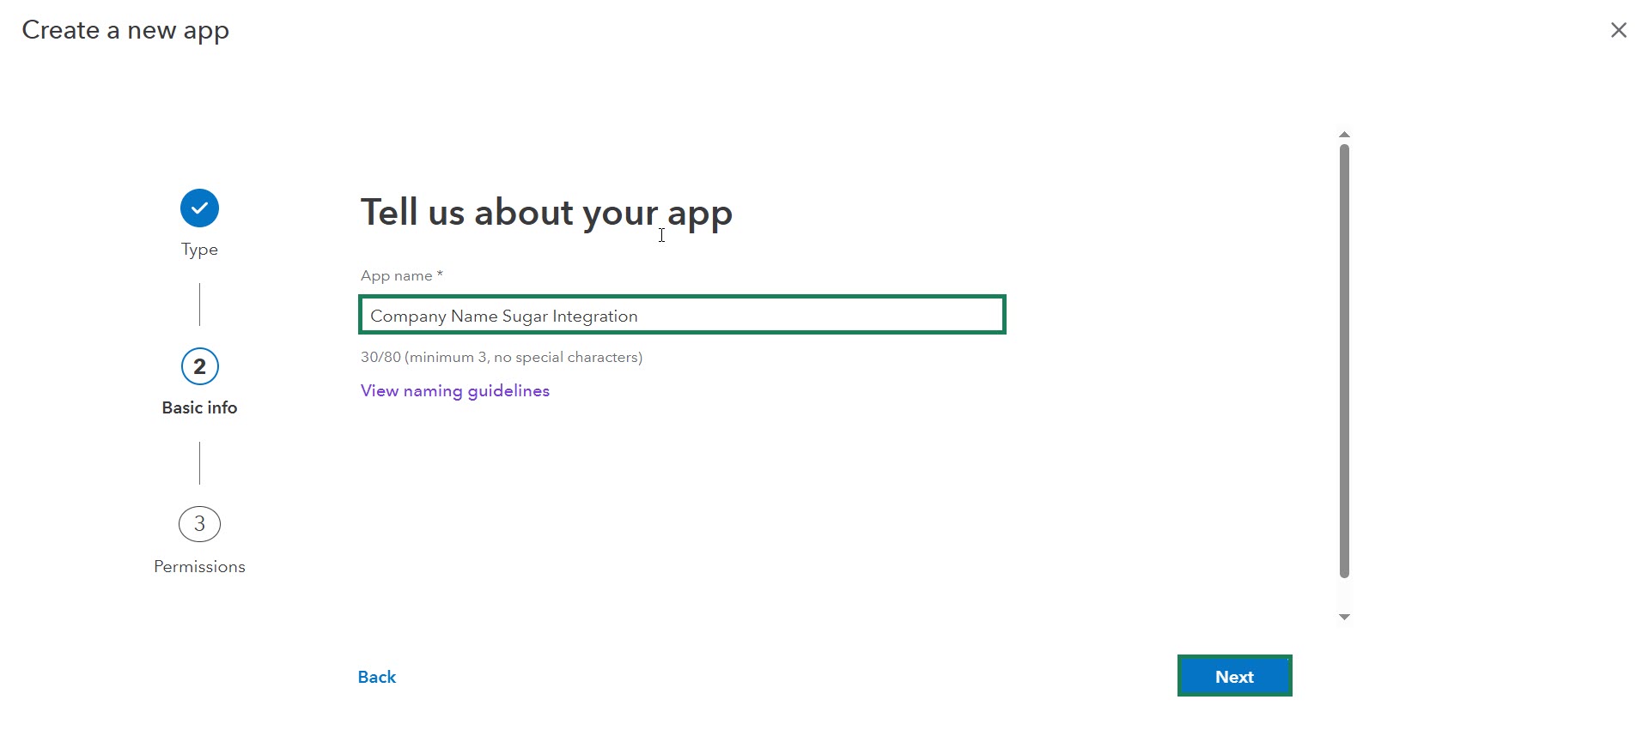Screen dimensions: 1649x754
Task: Select the Basic info step label
Action: (x=199, y=408)
